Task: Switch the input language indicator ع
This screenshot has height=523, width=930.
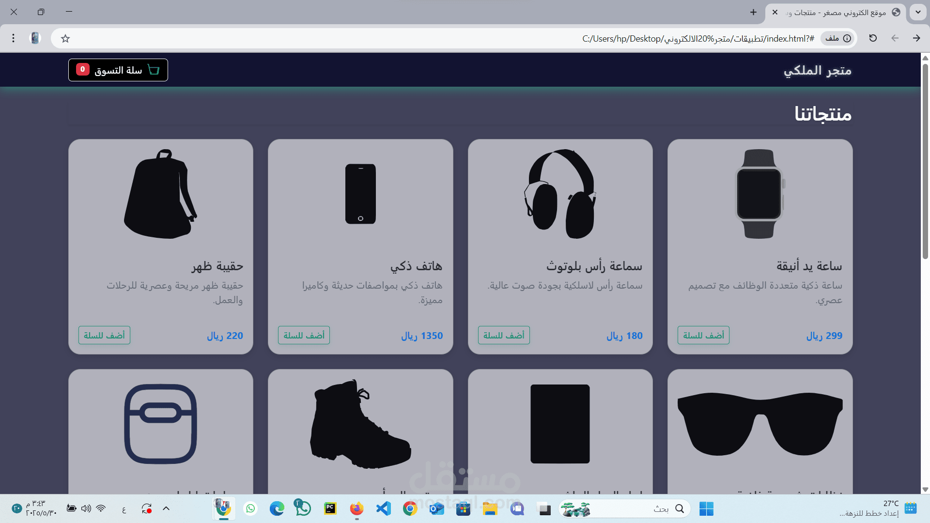Action: [x=124, y=509]
